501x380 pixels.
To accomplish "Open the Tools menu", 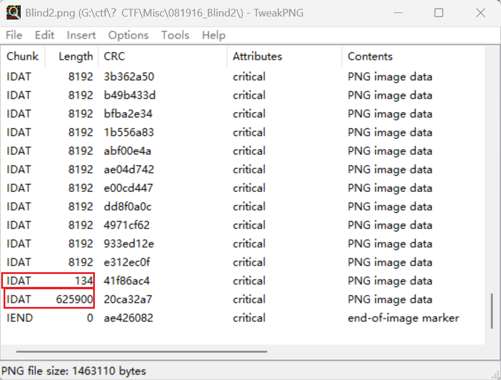I will [175, 35].
